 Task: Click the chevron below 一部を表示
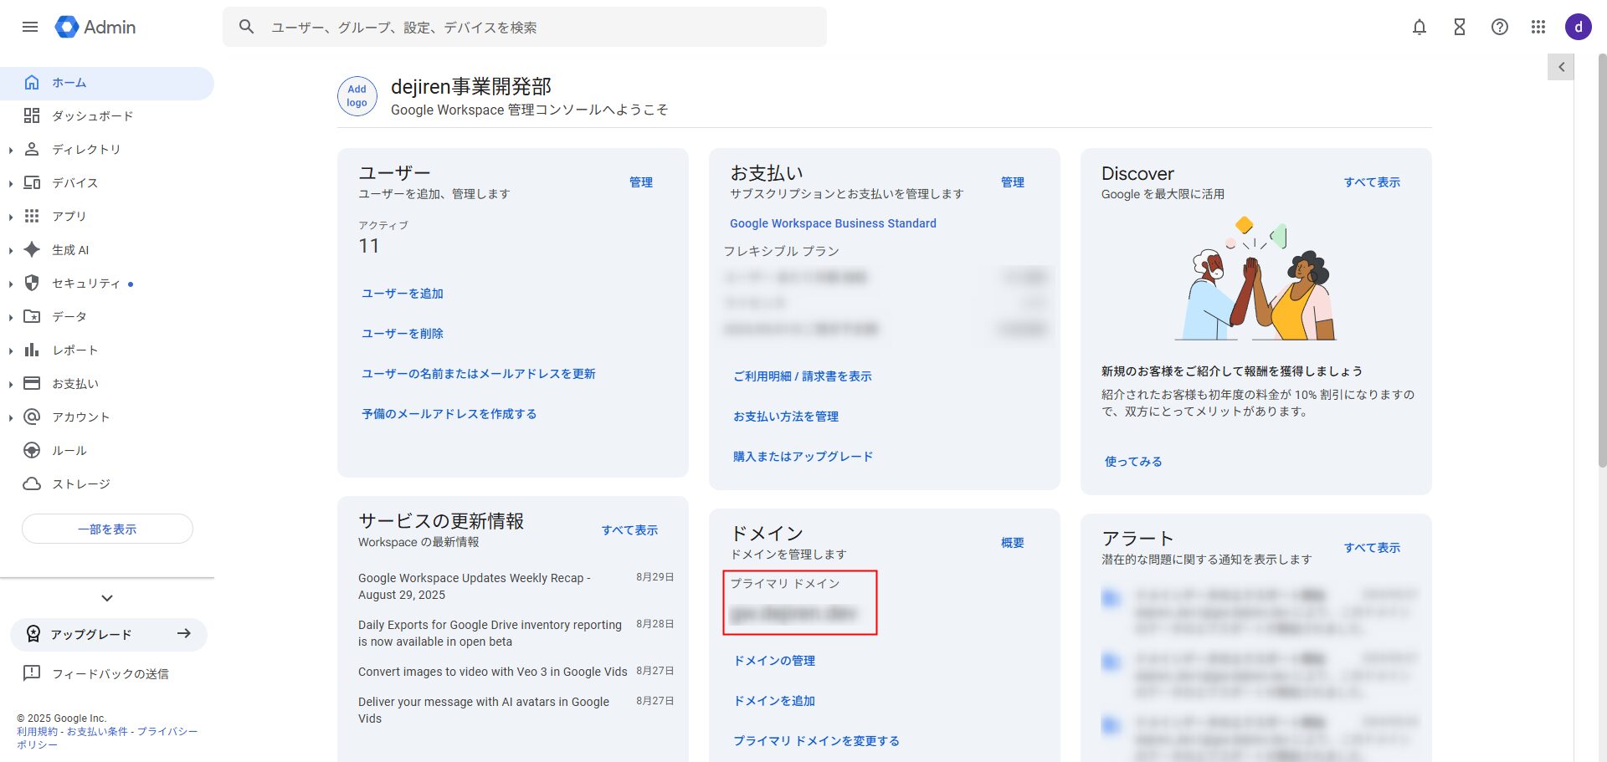tap(106, 598)
